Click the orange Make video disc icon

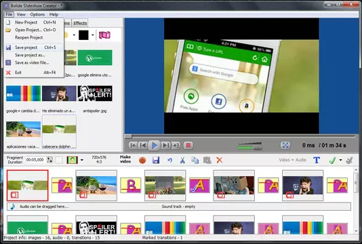pyautogui.click(x=142, y=160)
